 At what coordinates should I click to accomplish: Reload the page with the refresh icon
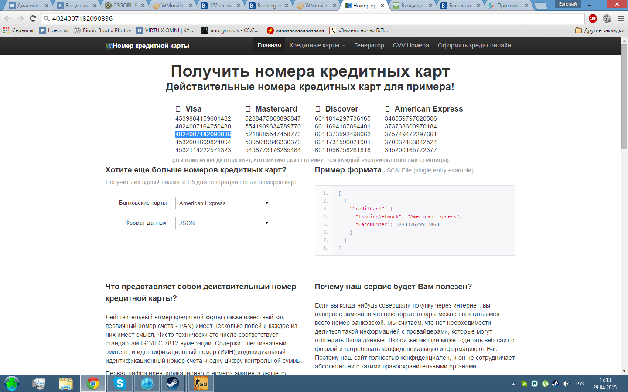pos(33,18)
